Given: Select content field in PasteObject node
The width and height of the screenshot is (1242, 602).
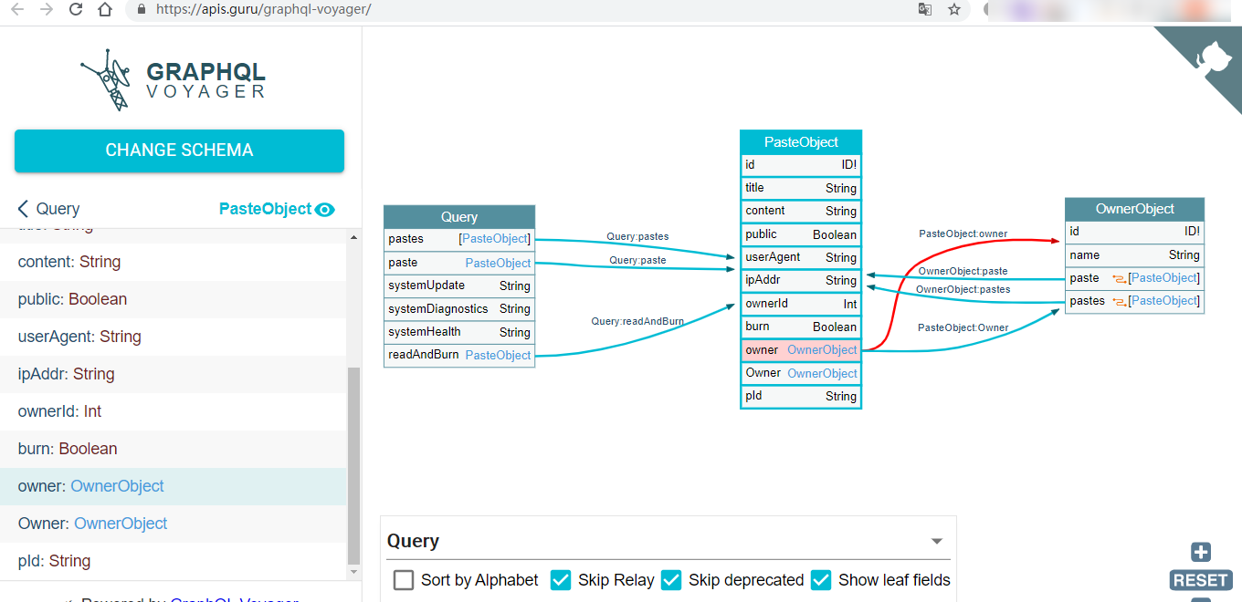Looking at the screenshot, I should tap(801, 211).
